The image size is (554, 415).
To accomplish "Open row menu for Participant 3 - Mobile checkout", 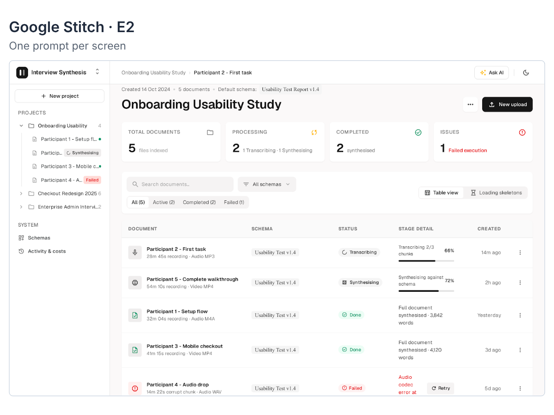I will pyautogui.click(x=520, y=350).
